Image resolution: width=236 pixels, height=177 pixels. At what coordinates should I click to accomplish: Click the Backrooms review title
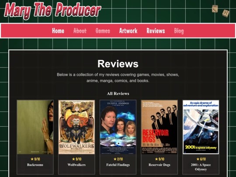point(35,165)
